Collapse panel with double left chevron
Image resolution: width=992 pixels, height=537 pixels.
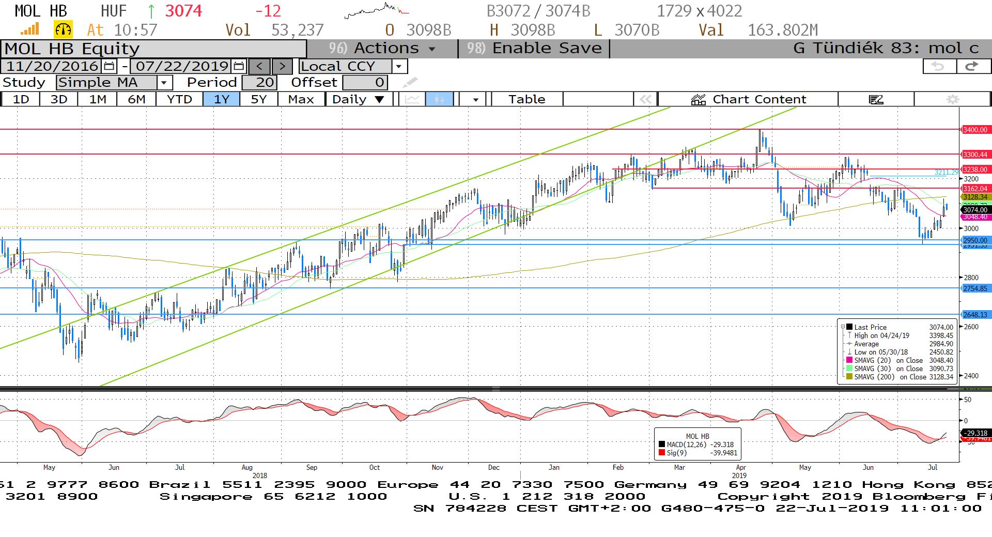pos(646,99)
